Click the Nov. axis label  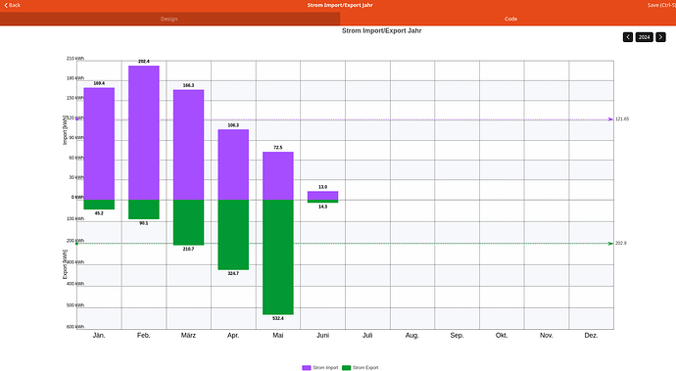[547, 335]
